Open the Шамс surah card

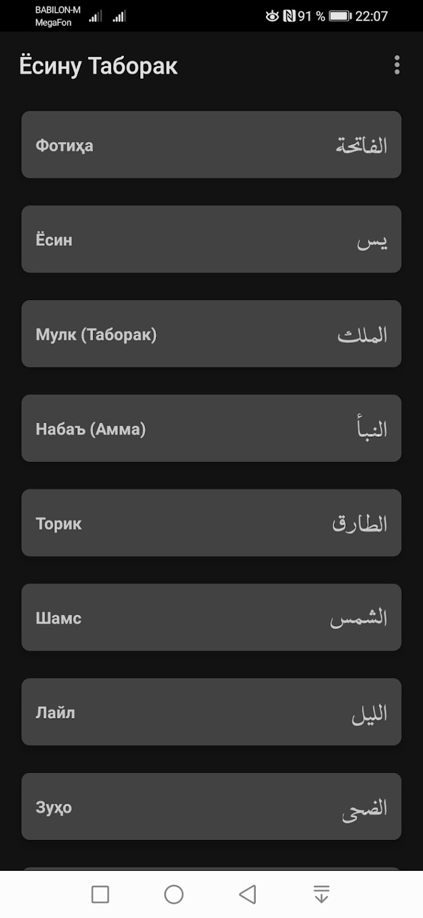211,617
